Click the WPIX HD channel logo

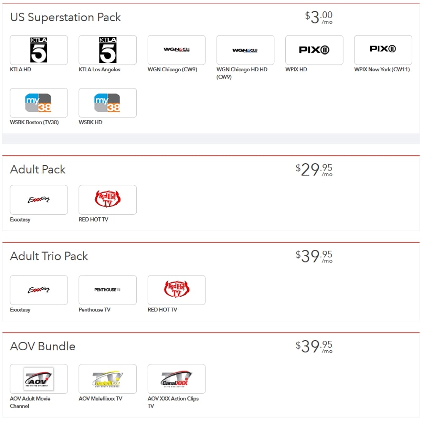[x=314, y=50]
